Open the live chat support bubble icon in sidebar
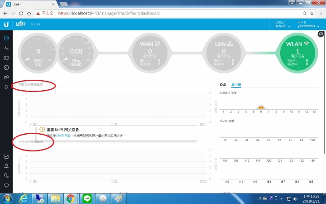 coord(6,185)
